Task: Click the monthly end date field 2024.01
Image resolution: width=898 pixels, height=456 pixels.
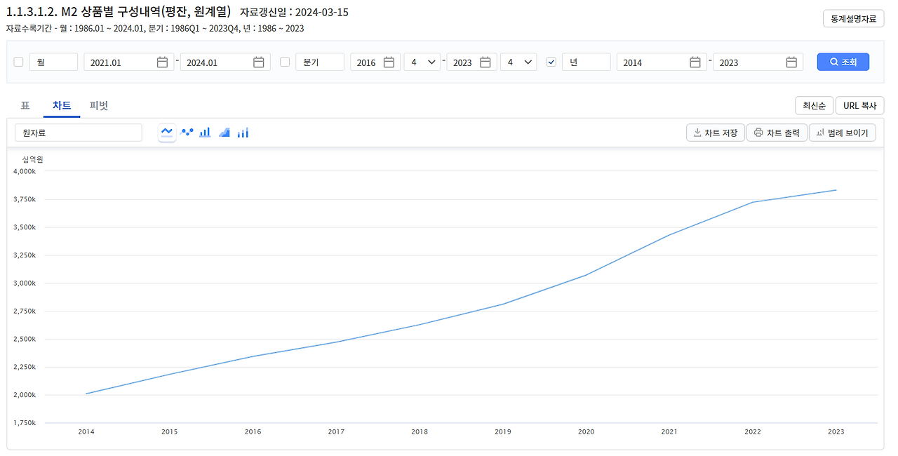Action: (225, 62)
